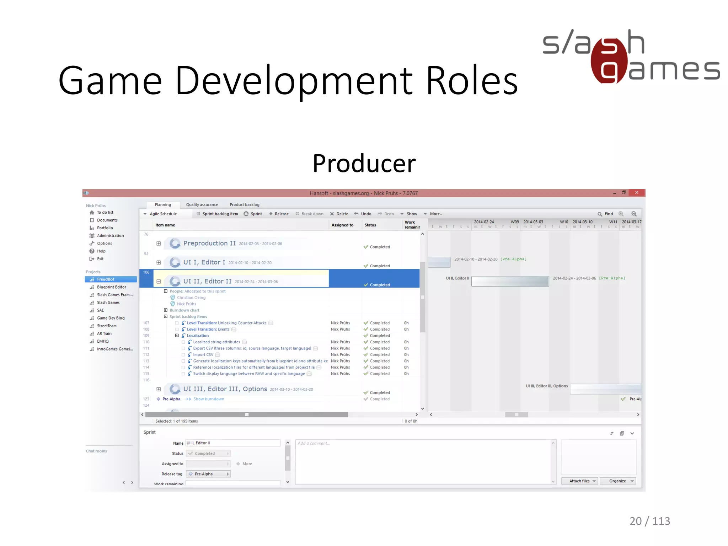This screenshot has width=728, height=546.
Task: Open the Blueprint Editor project
Action: tap(111, 287)
